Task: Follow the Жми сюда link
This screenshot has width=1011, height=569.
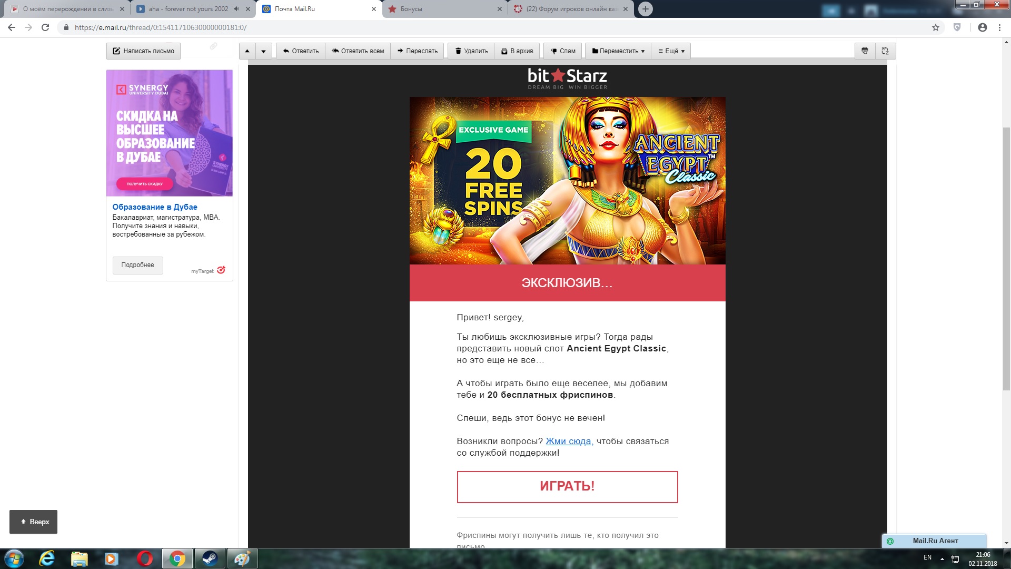Action: 569,442
